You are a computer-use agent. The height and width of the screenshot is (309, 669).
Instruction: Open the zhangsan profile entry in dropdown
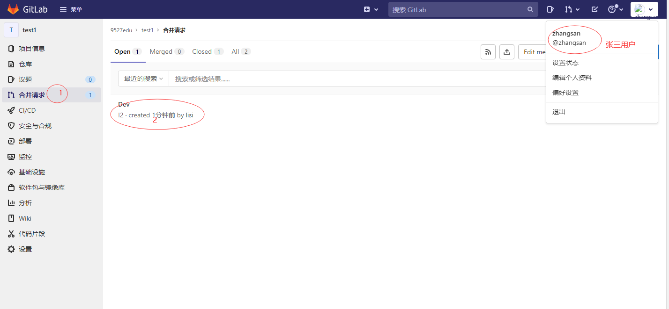(602, 38)
